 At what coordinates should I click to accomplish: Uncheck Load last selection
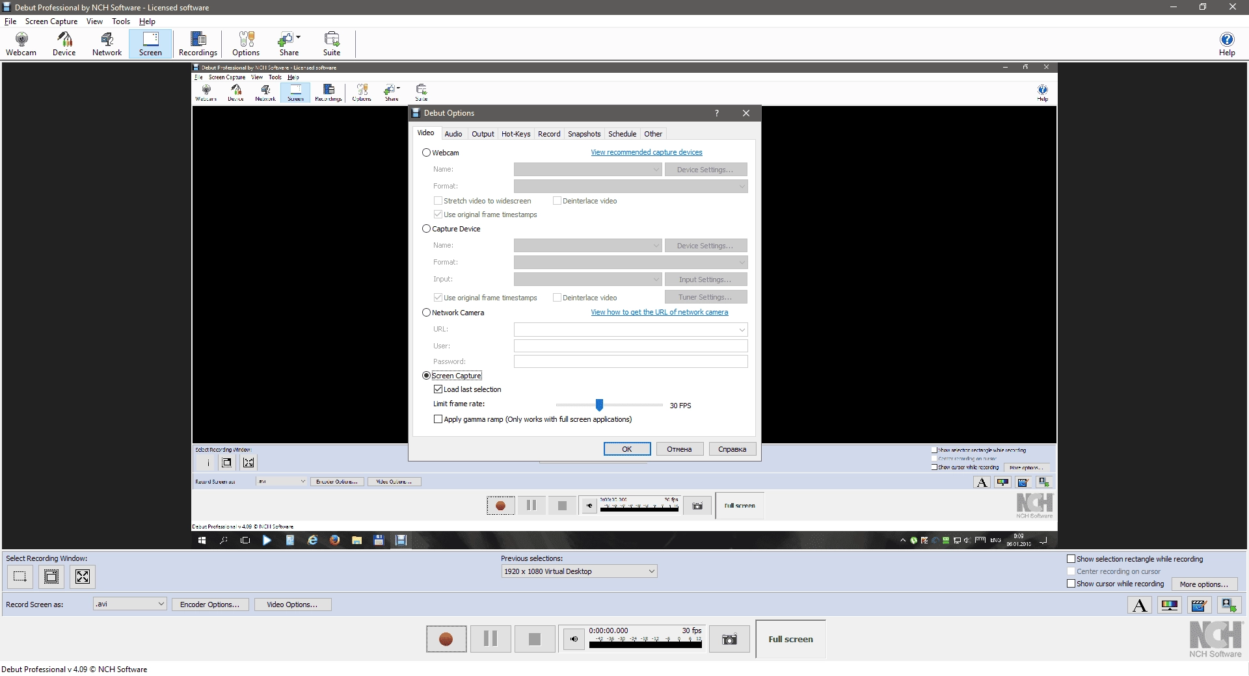[x=438, y=389]
